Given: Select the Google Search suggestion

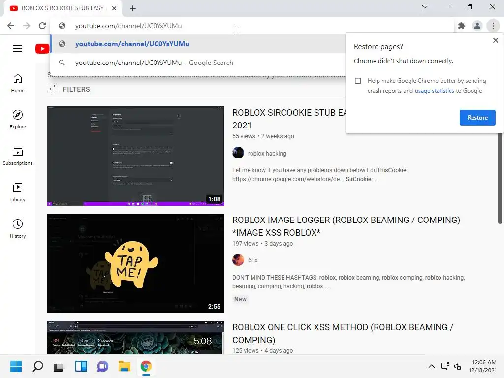Looking at the screenshot, I should click(198, 63).
